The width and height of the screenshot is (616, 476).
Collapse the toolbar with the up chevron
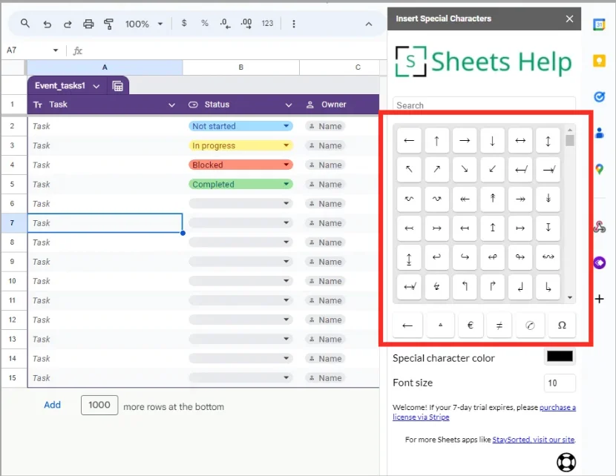(369, 24)
